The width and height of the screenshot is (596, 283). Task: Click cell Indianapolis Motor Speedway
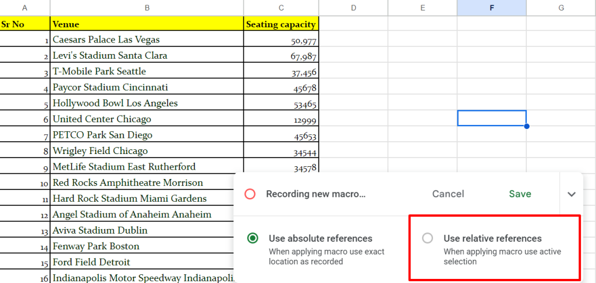tap(142, 277)
